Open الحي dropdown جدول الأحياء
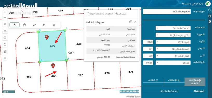The height and width of the screenshot is (98, 212). (173, 56)
